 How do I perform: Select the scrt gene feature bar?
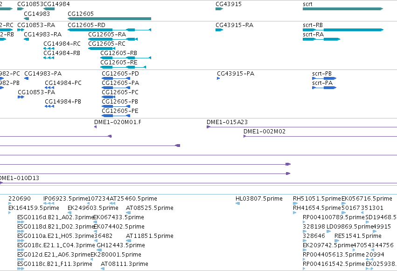pos(343,9)
